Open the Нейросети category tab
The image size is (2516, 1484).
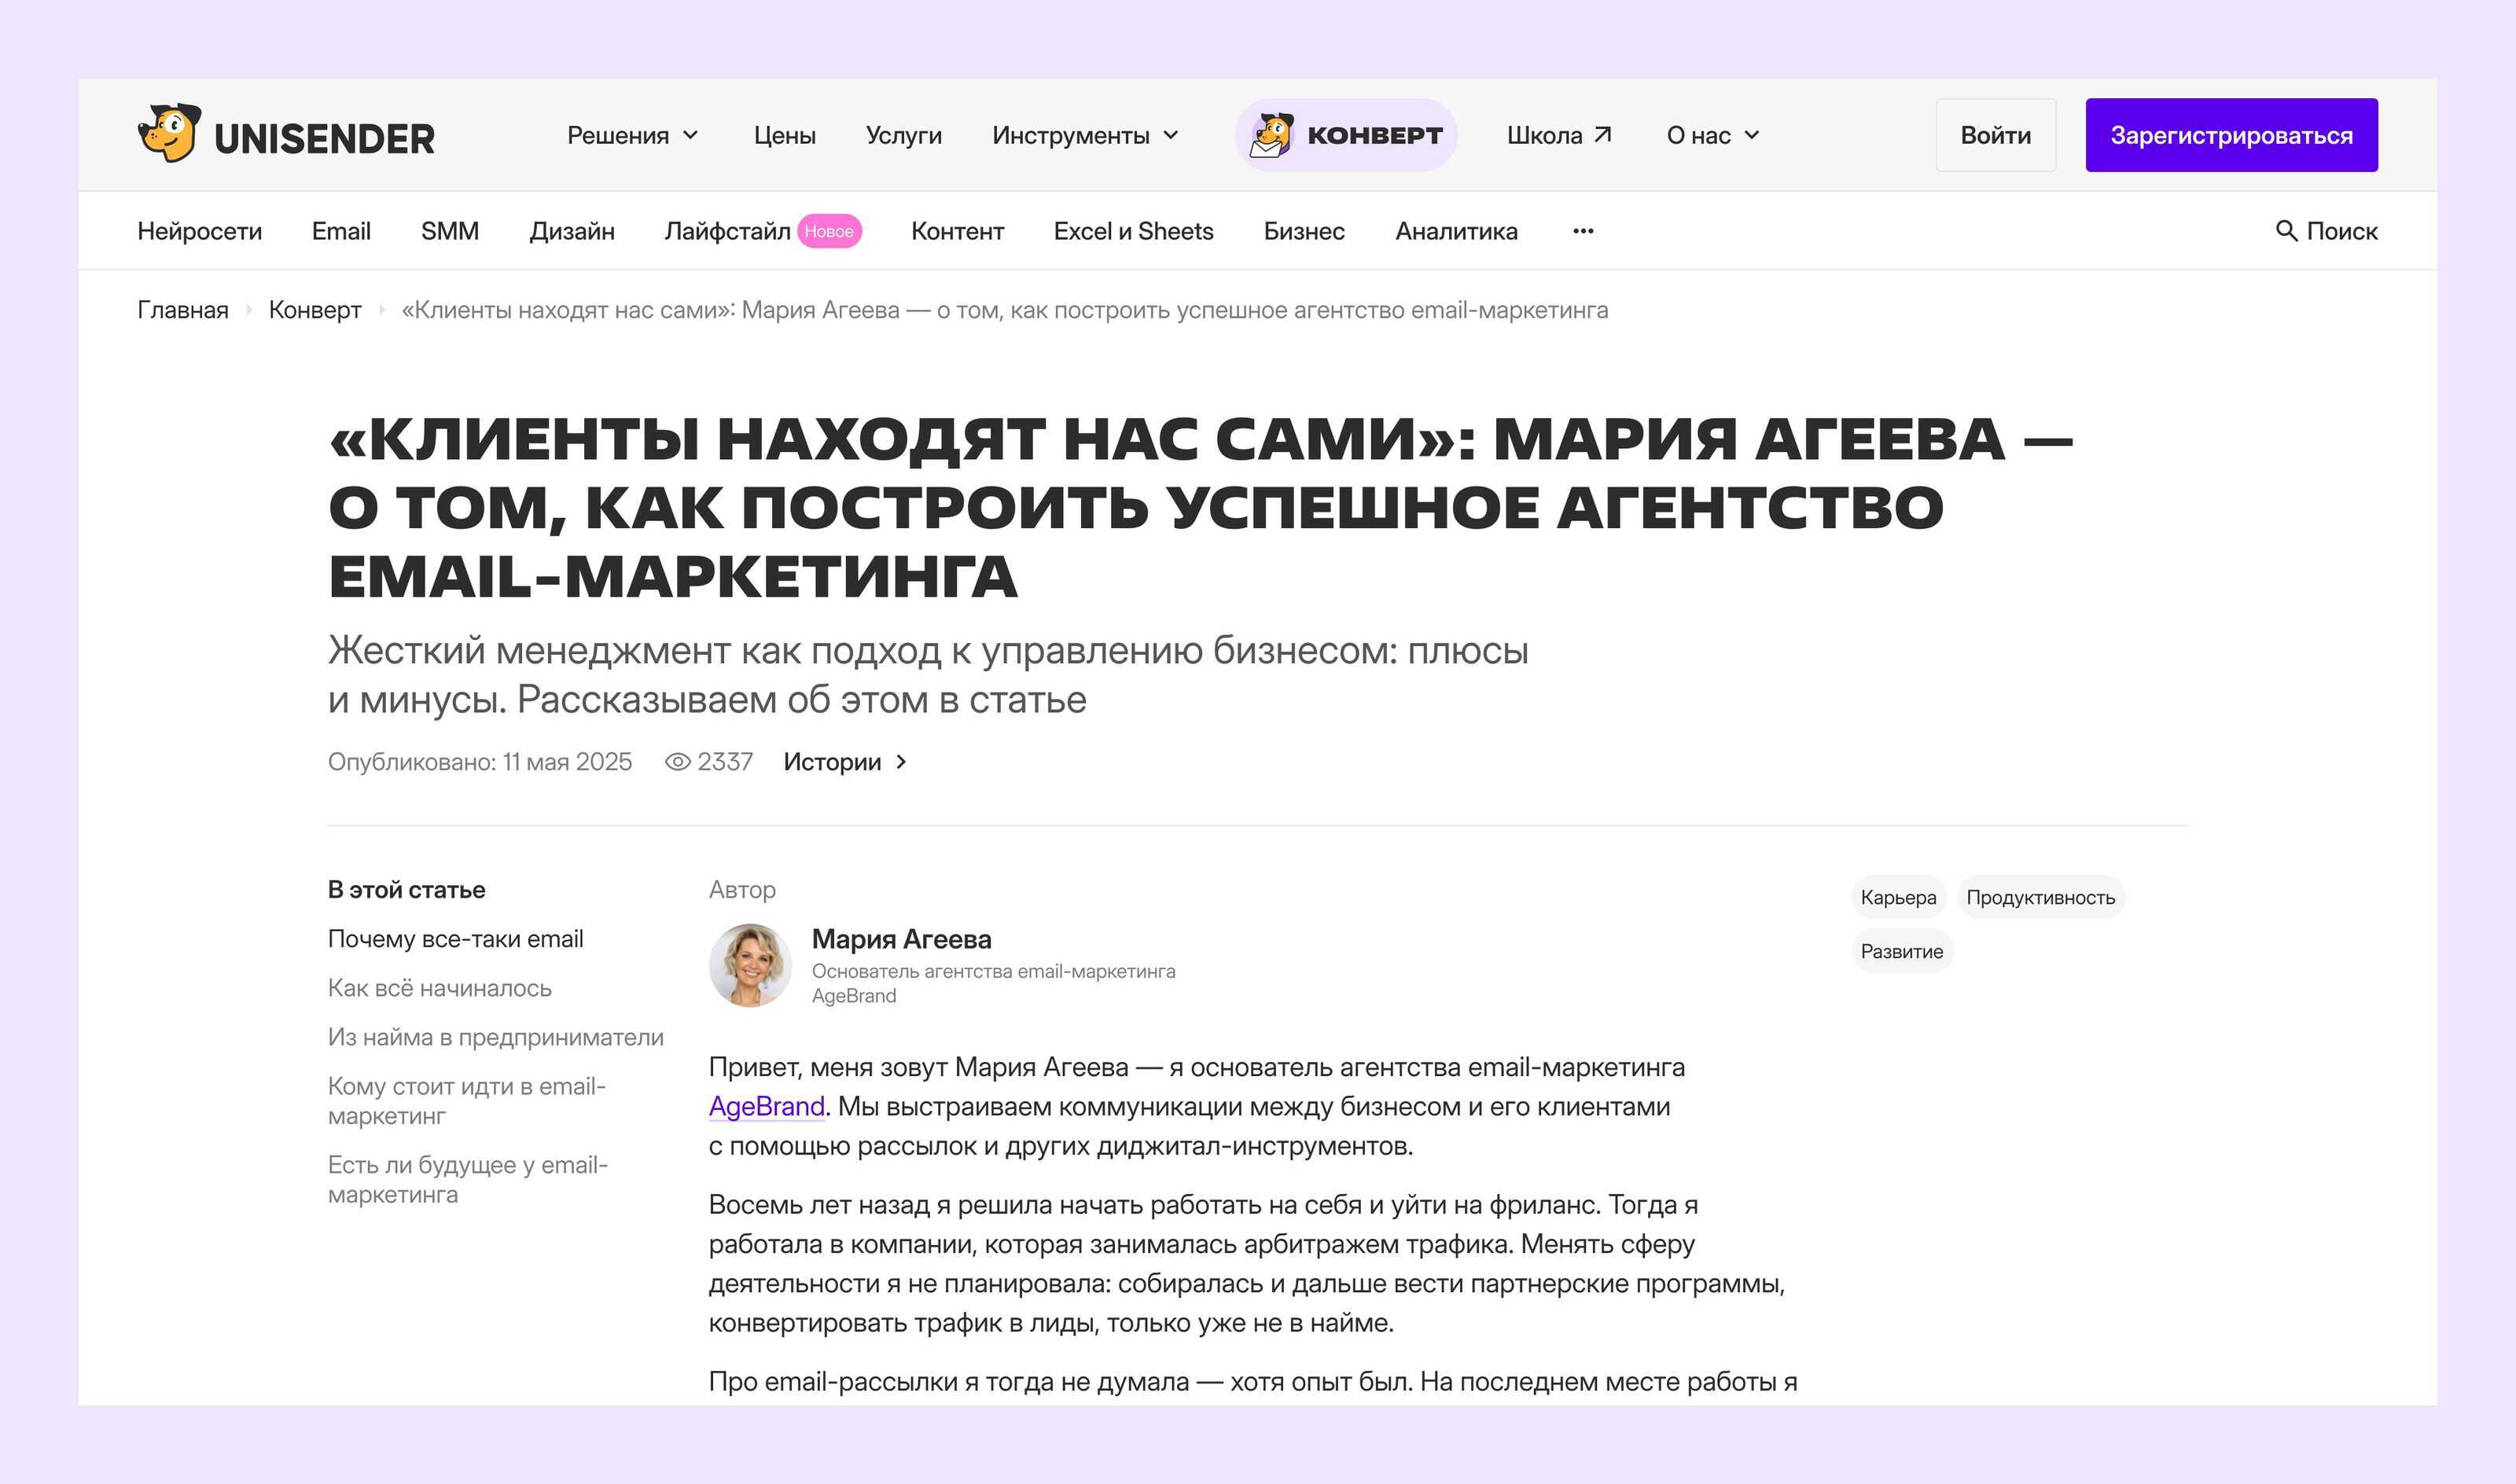(x=199, y=231)
